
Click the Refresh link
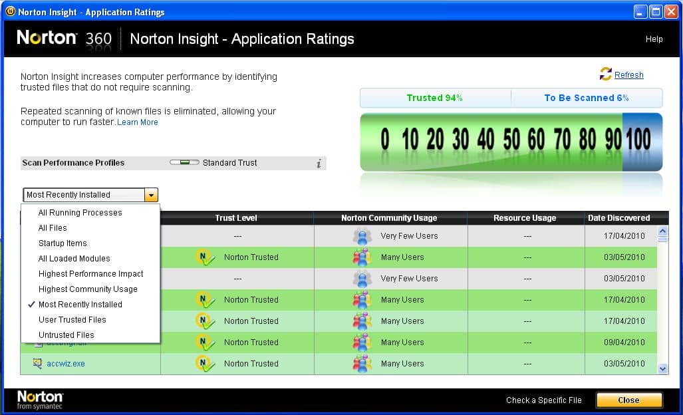pos(628,75)
